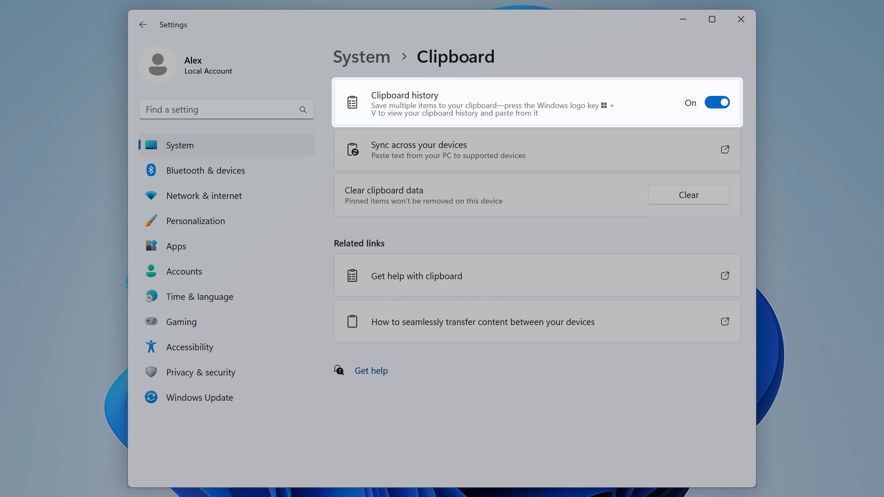
Task: Minimize the Settings window
Action: coord(683,19)
